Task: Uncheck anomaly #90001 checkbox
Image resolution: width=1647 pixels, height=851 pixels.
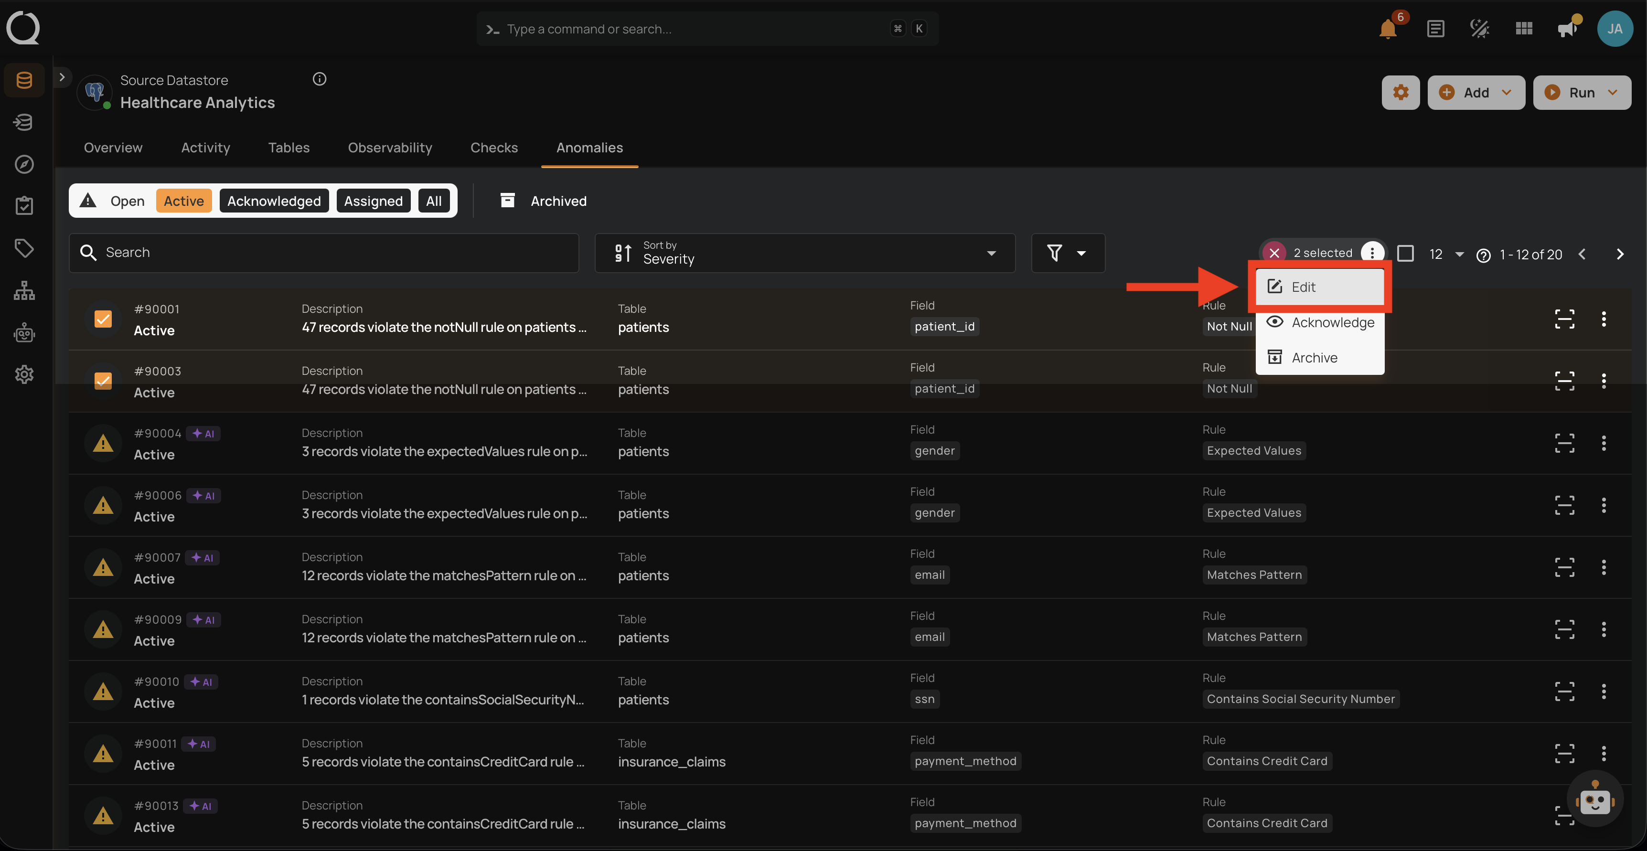Action: coord(103,319)
